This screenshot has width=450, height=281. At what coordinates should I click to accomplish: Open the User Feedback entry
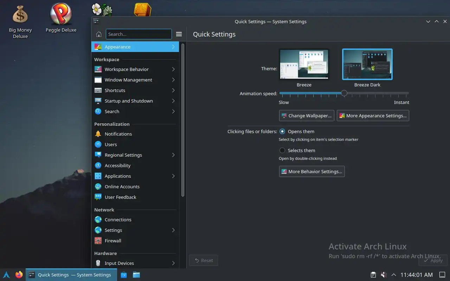(x=135, y=197)
